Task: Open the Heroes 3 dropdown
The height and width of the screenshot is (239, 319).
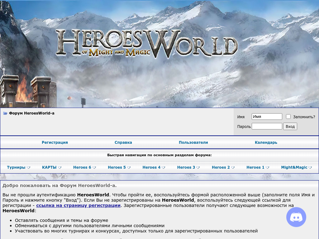Action: (188, 167)
